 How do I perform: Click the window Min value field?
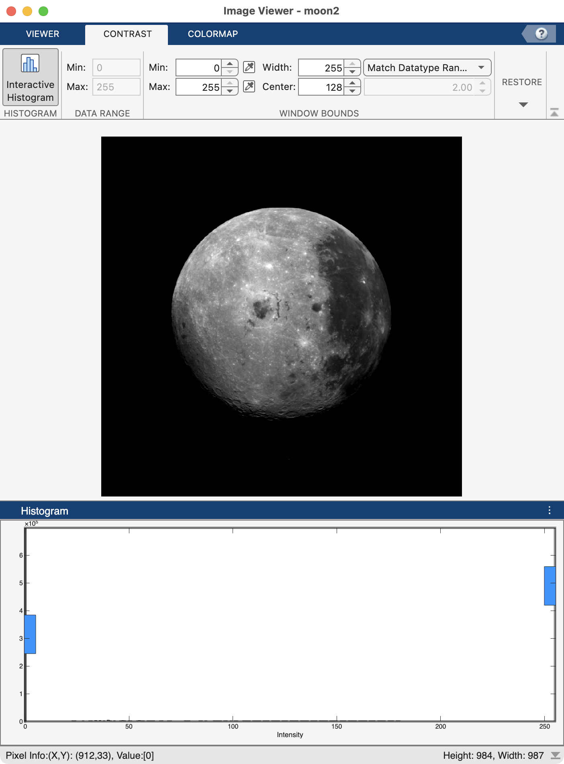[x=198, y=68]
